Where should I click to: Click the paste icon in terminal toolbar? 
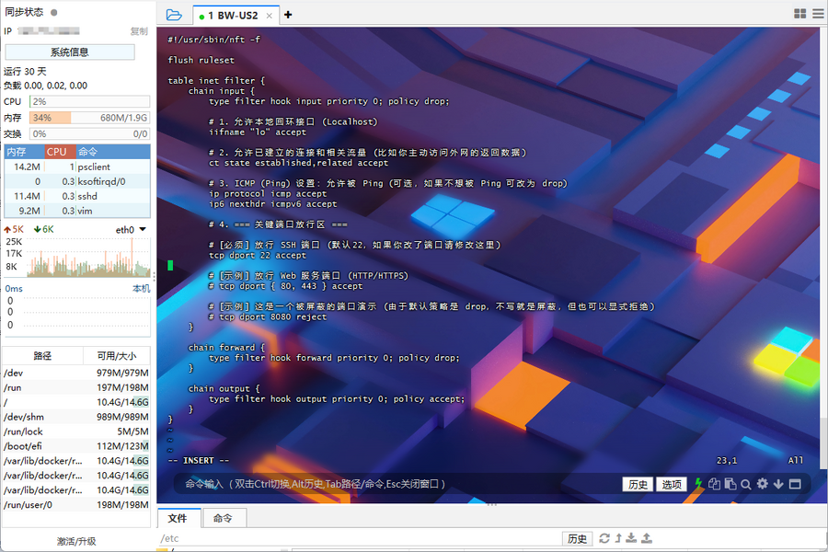(x=730, y=484)
